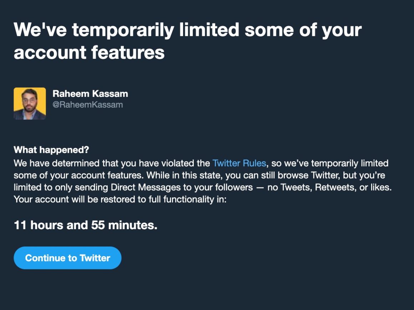Click the "What happened?" subheading
This screenshot has width=414, height=310.
point(51,150)
